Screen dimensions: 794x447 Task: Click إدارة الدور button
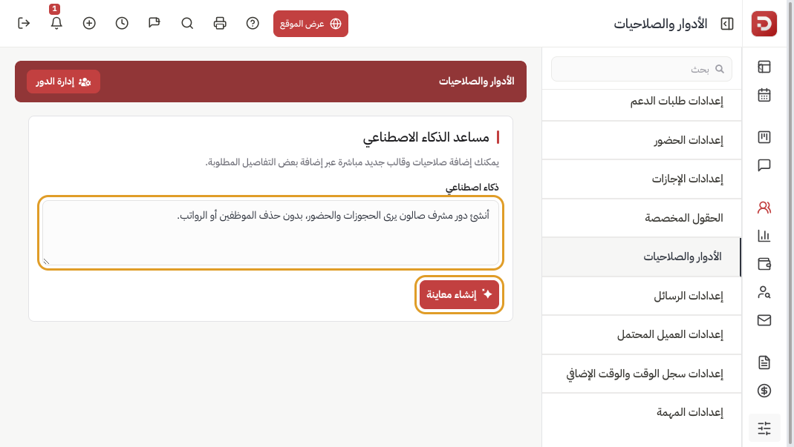[63, 82]
